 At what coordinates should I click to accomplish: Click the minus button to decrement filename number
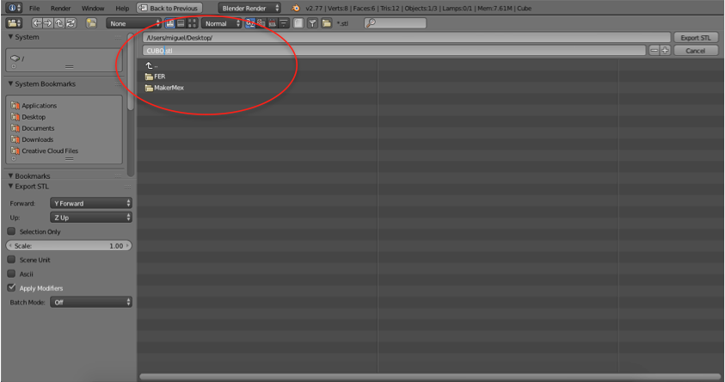click(654, 51)
